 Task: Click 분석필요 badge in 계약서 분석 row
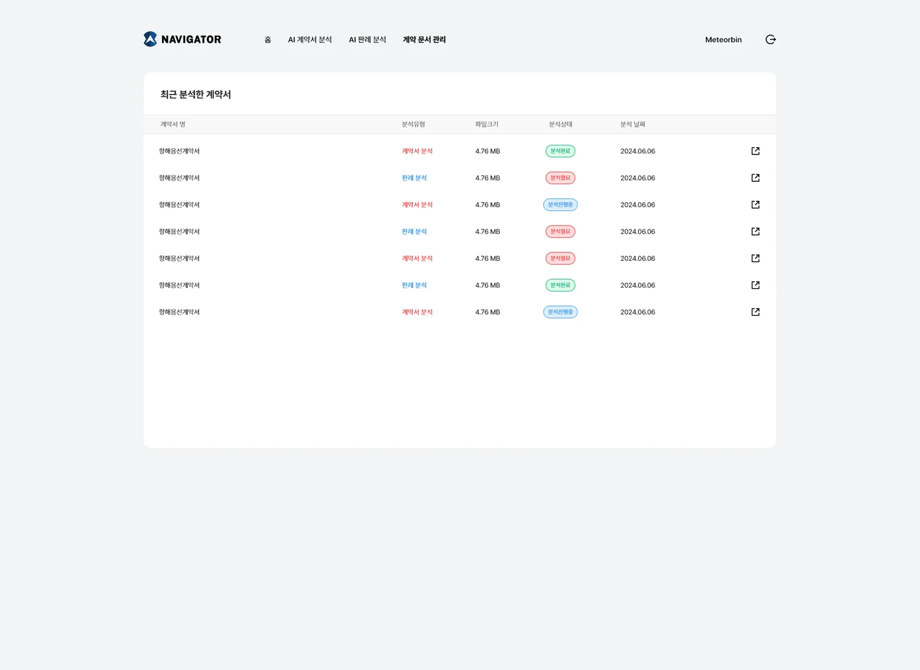coord(561,258)
